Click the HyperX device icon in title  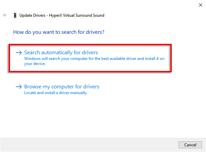coord(15,15)
